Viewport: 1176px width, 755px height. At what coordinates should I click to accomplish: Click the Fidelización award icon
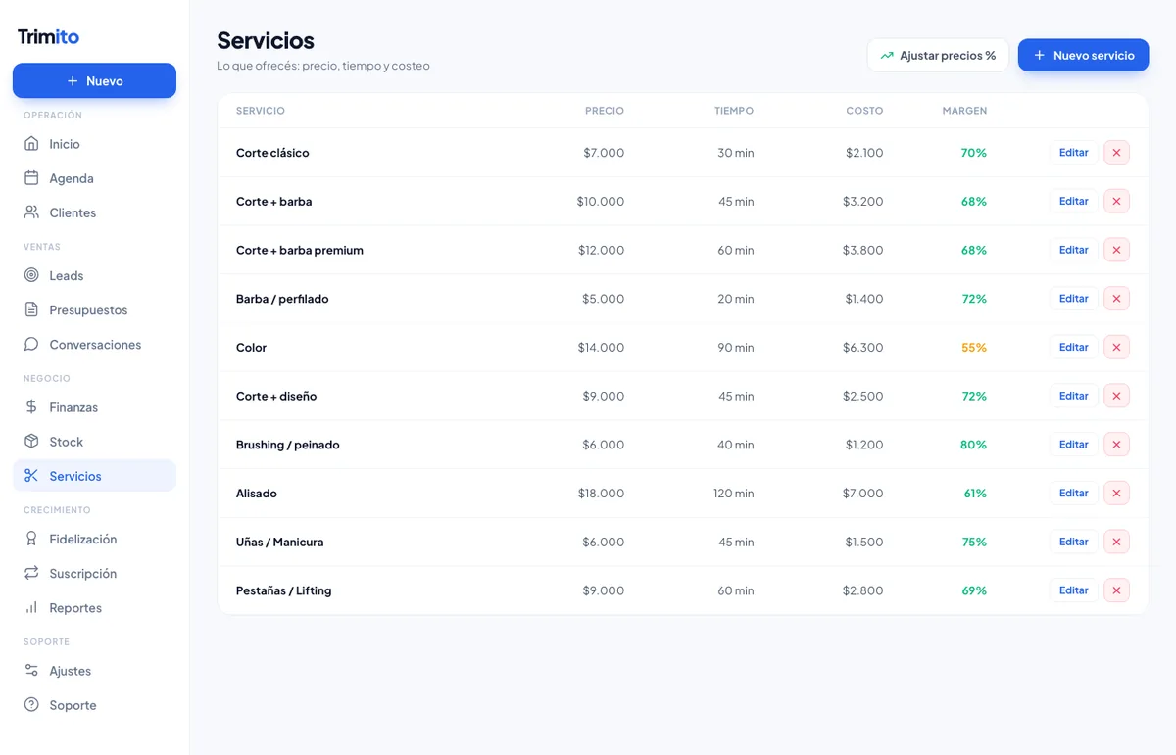pyautogui.click(x=31, y=539)
